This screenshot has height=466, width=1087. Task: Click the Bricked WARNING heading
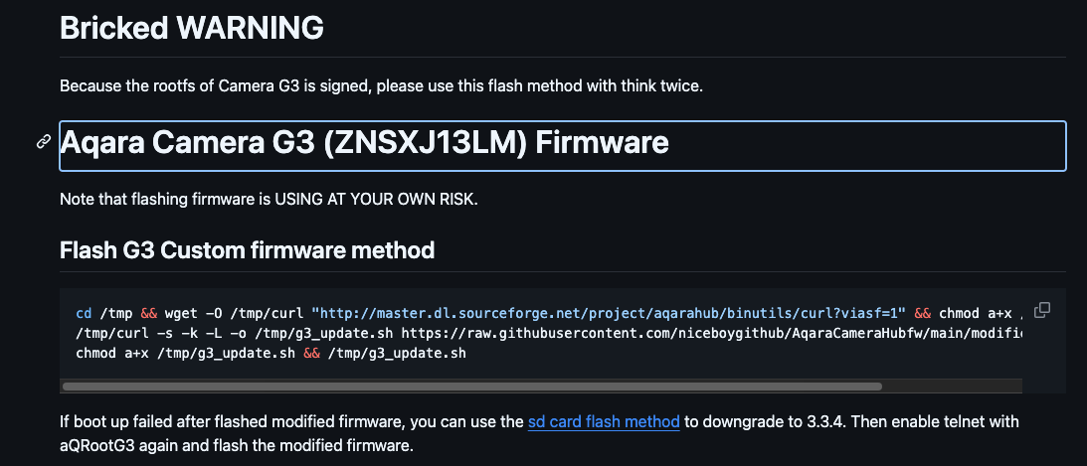coord(191,28)
